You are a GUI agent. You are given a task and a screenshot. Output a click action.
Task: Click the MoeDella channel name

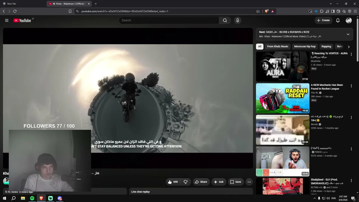click(316, 61)
